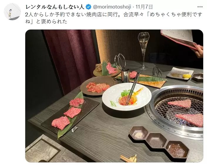The width and height of the screenshot is (207, 165).
Task: Open the attached yakiniku table photo
Action: [x=114, y=96]
